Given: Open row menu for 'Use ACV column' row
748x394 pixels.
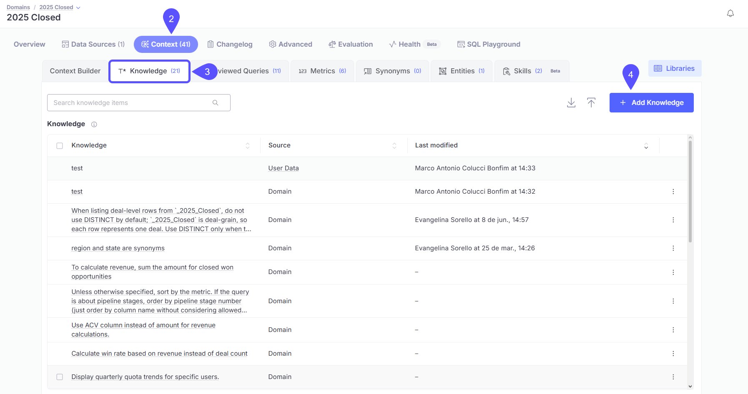Looking at the screenshot, I should [673, 330].
